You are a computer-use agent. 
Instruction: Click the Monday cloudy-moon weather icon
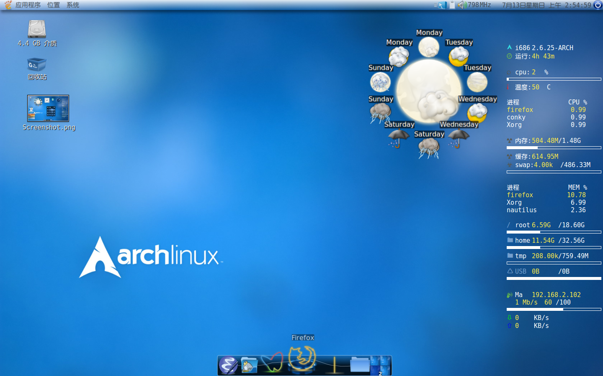(399, 56)
